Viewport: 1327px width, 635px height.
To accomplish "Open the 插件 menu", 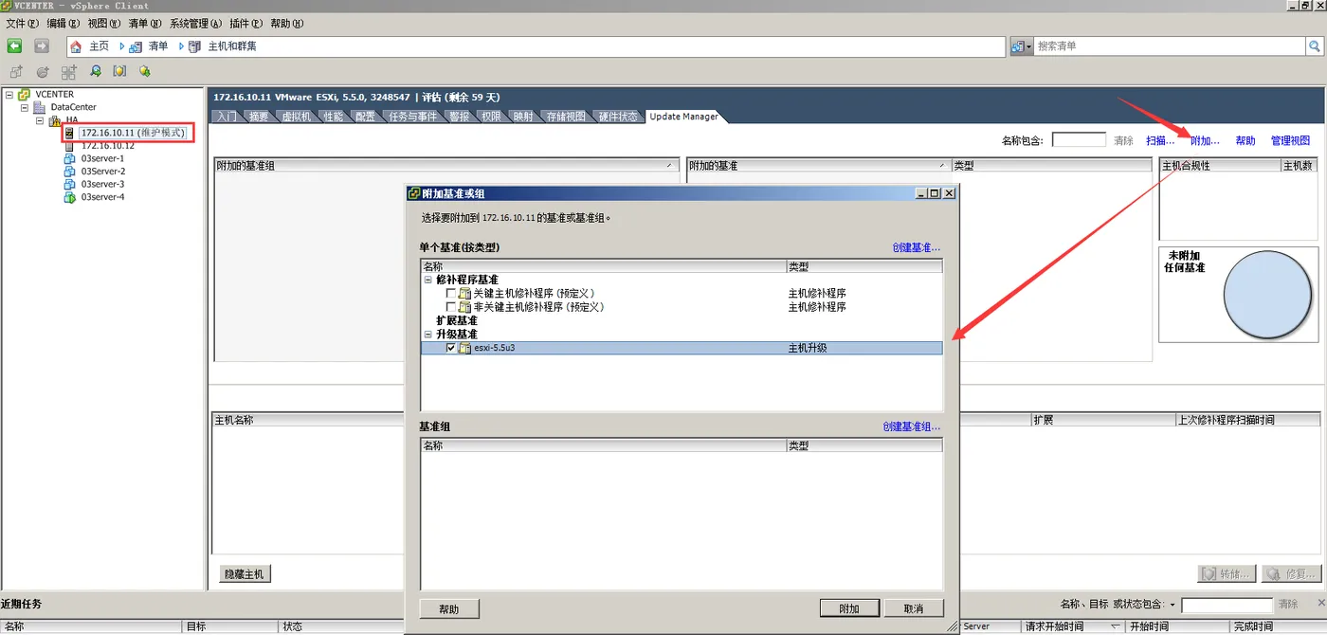I will coord(246,24).
